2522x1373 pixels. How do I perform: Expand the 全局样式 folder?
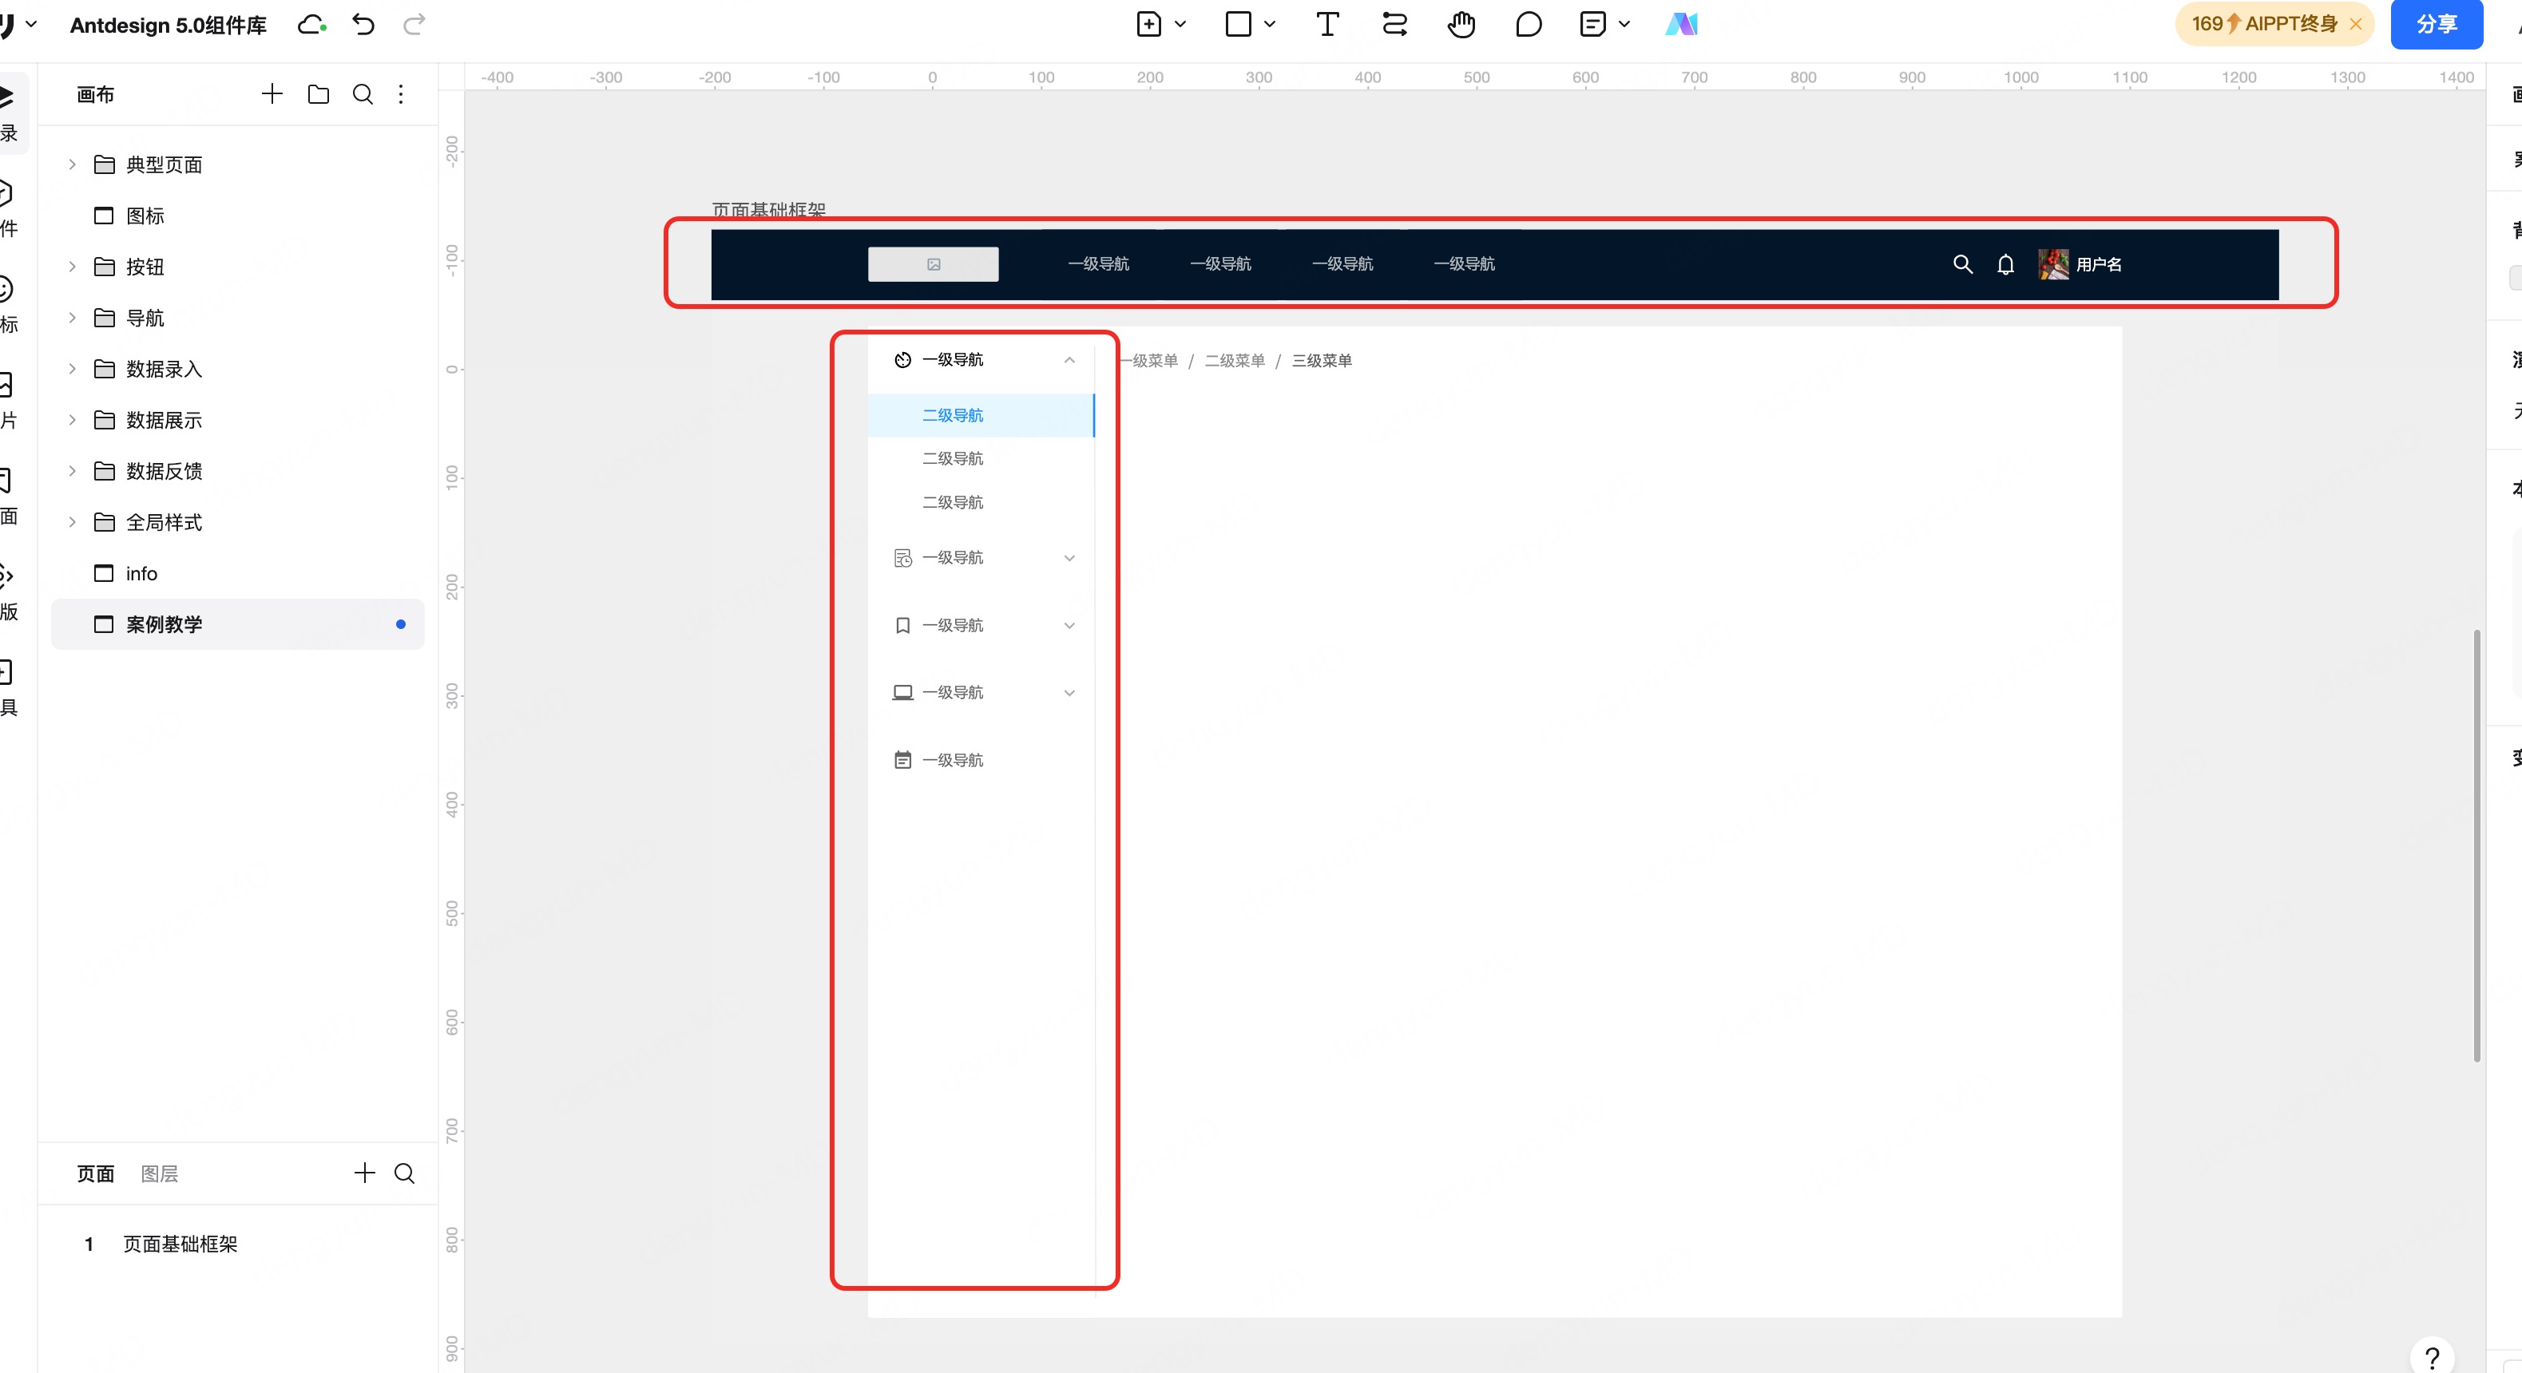(71, 523)
